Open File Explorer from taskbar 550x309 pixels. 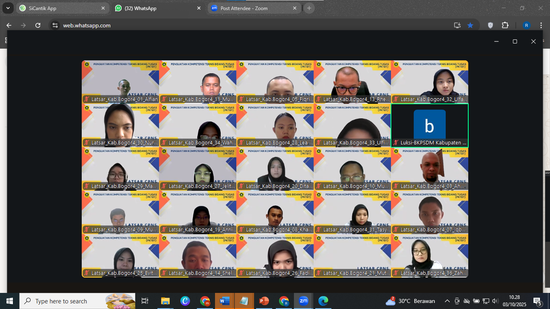(x=165, y=301)
